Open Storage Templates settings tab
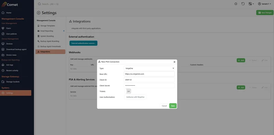 point(50,26)
